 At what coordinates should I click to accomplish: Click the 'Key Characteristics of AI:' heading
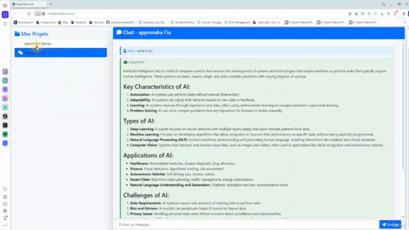[157, 87]
